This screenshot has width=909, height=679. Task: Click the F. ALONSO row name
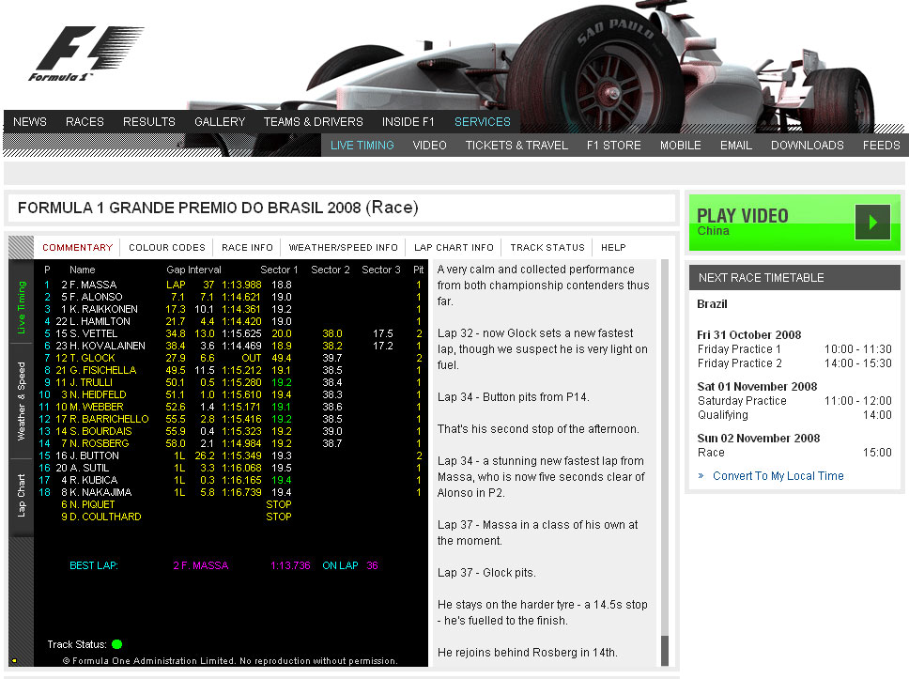96,297
